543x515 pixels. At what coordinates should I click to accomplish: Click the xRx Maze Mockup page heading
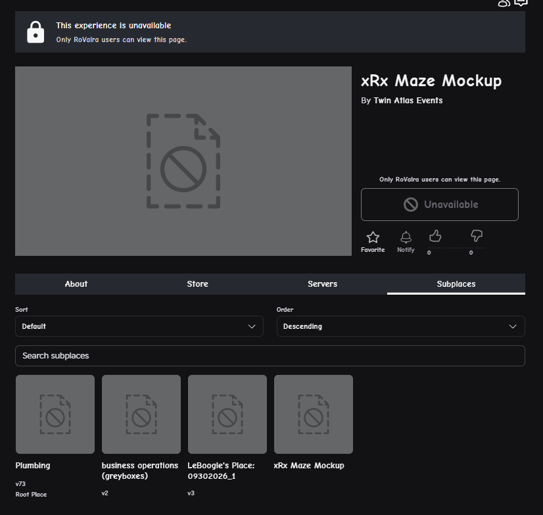tap(431, 81)
